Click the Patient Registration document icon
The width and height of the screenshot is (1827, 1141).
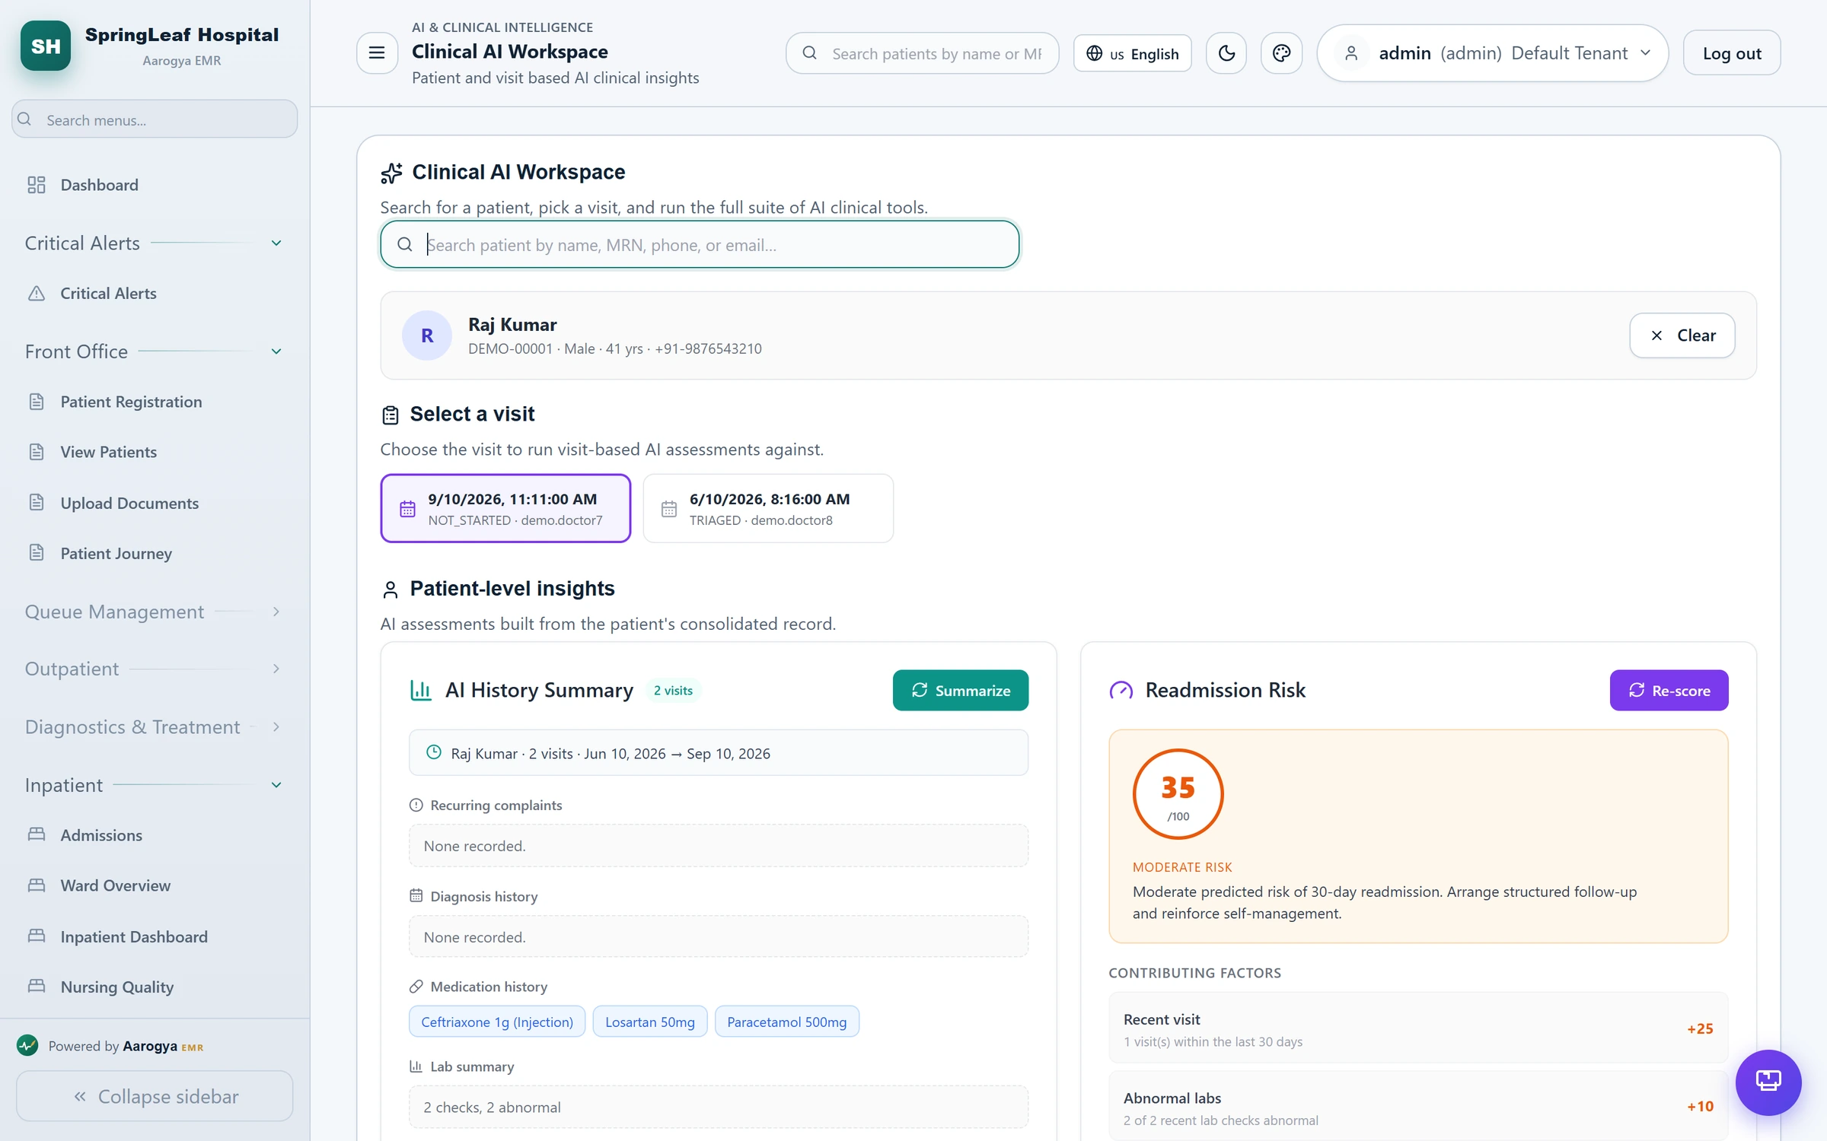[37, 401]
